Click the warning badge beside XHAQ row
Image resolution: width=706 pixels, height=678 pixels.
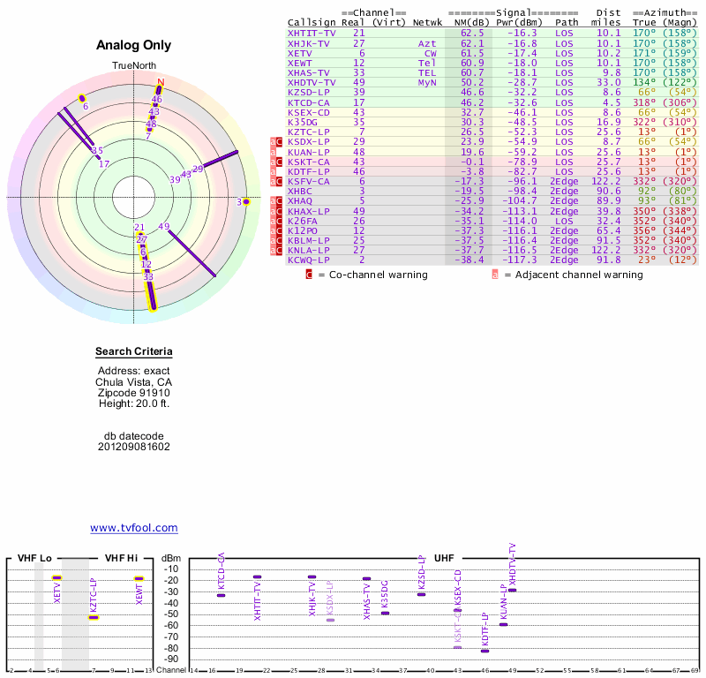click(276, 201)
